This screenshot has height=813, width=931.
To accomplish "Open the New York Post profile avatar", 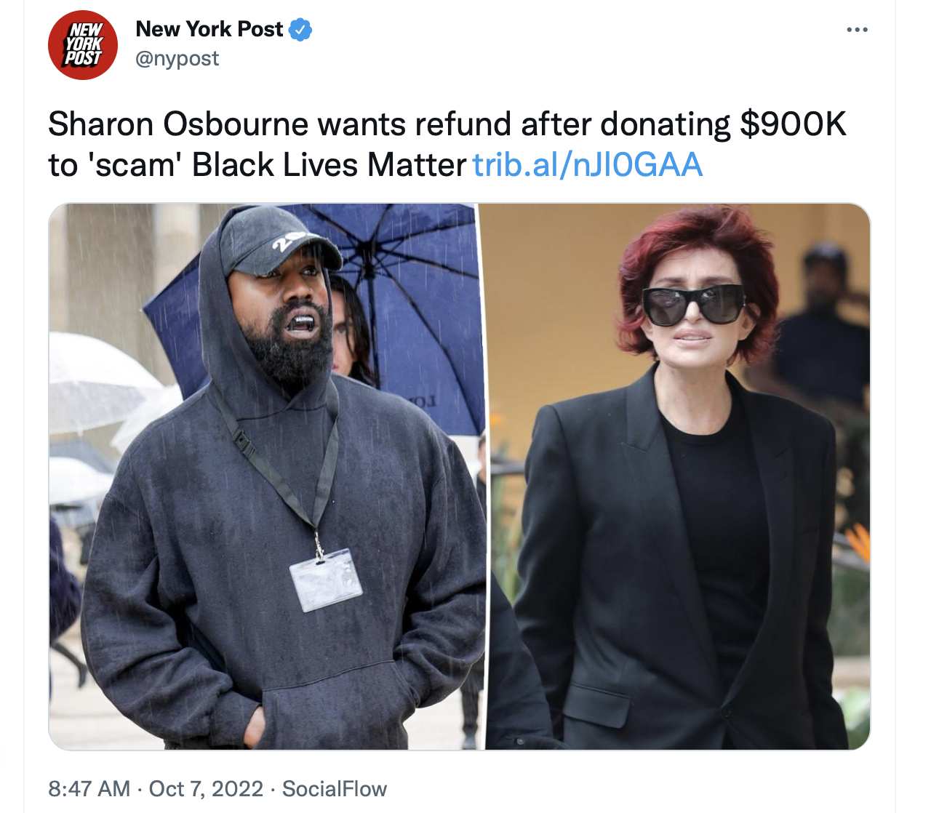I will [x=82, y=44].
